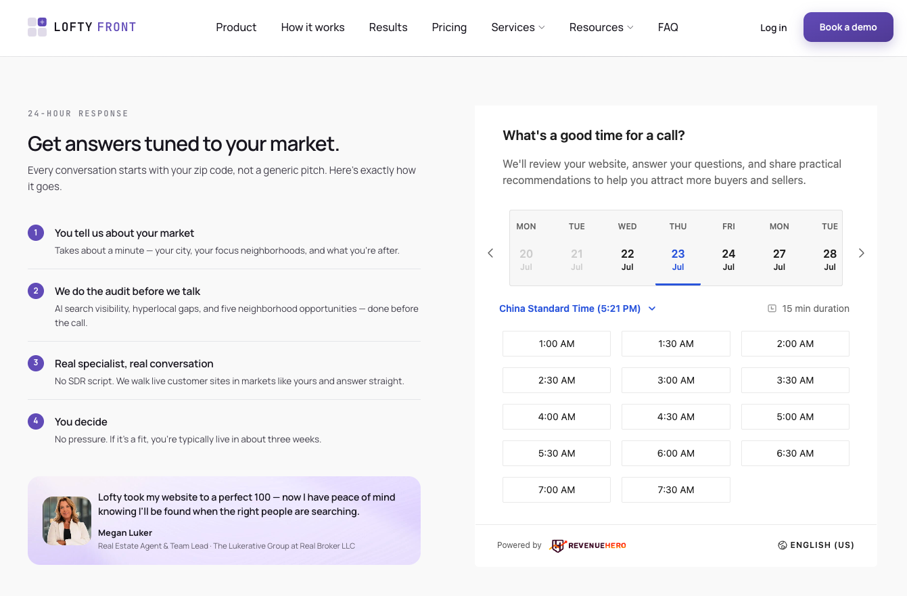
Task: Go to previous week with left arrow
Action: coord(490,253)
